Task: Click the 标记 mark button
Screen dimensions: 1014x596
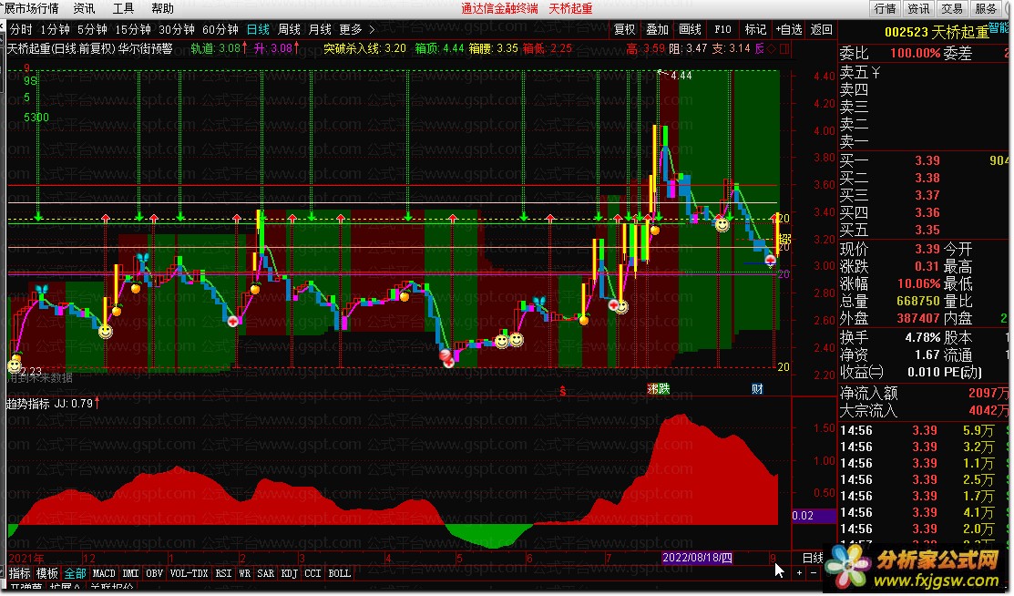Action: click(x=755, y=30)
